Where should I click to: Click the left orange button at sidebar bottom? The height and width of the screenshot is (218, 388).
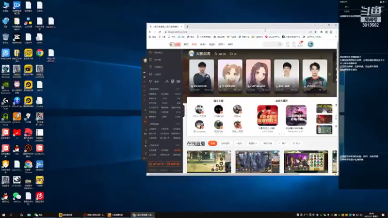pos(156,164)
